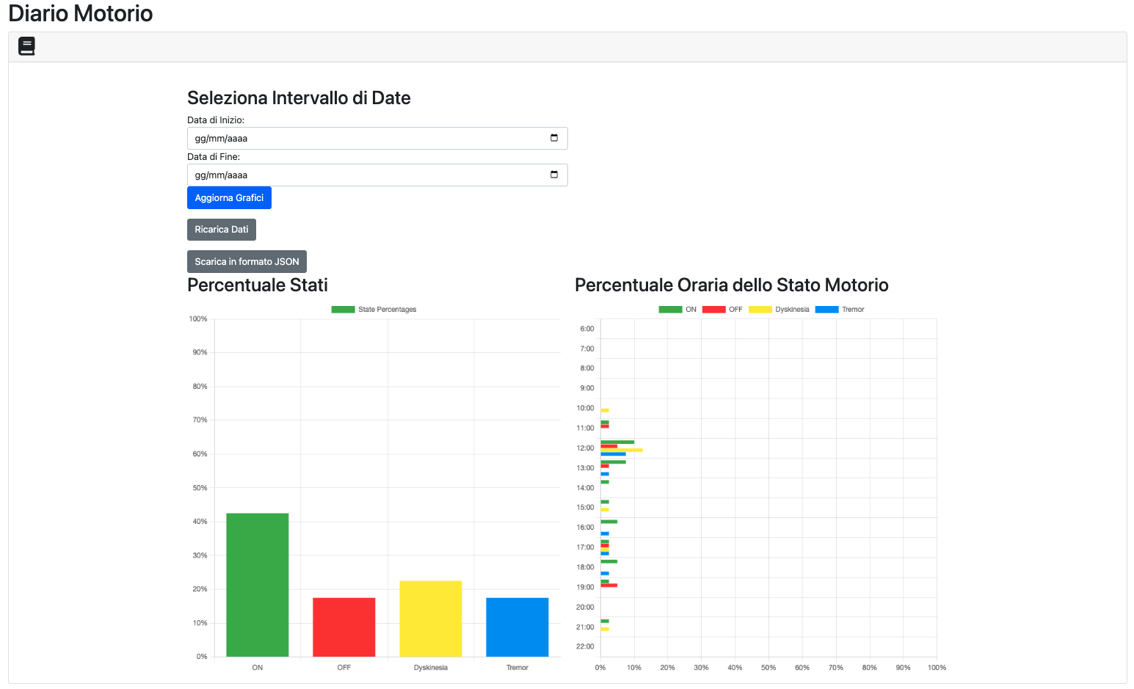
Task: Click the OFF axis label under bar chart
Action: pyautogui.click(x=344, y=668)
